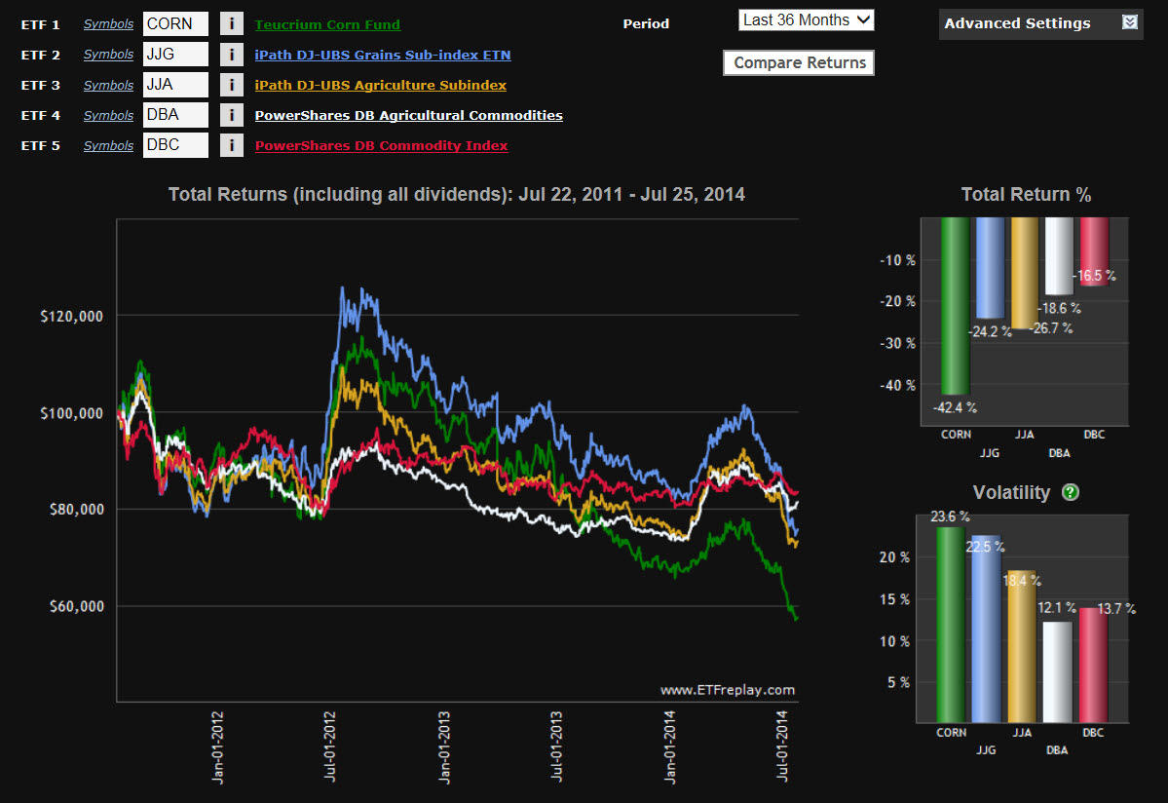
Task: Click PowerShares DB Commodity Index link
Action: pyautogui.click(x=381, y=146)
